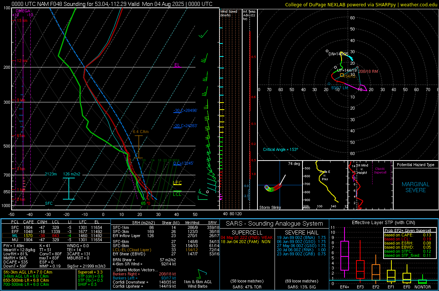The image size is (439, 291).
Task: Click the yellow LFC marker label
Action: (177, 183)
